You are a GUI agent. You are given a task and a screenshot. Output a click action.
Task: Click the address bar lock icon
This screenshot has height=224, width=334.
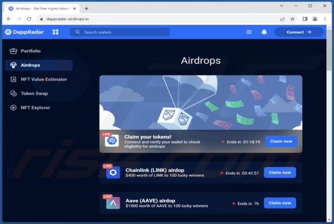coord(42,19)
